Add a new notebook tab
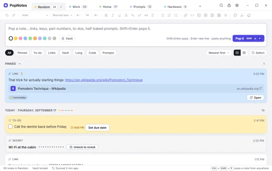Image resolution: width=272 pixels, height=171 pixels. tap(200, 6)
